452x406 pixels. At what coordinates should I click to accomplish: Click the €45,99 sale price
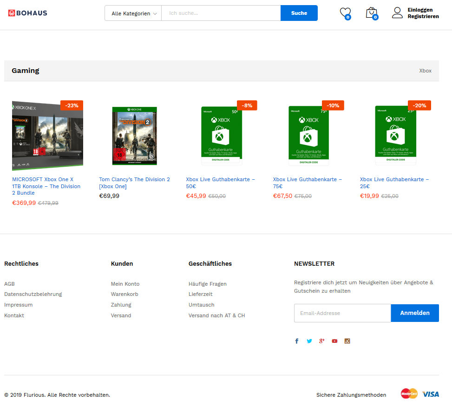tap(196, 196)
